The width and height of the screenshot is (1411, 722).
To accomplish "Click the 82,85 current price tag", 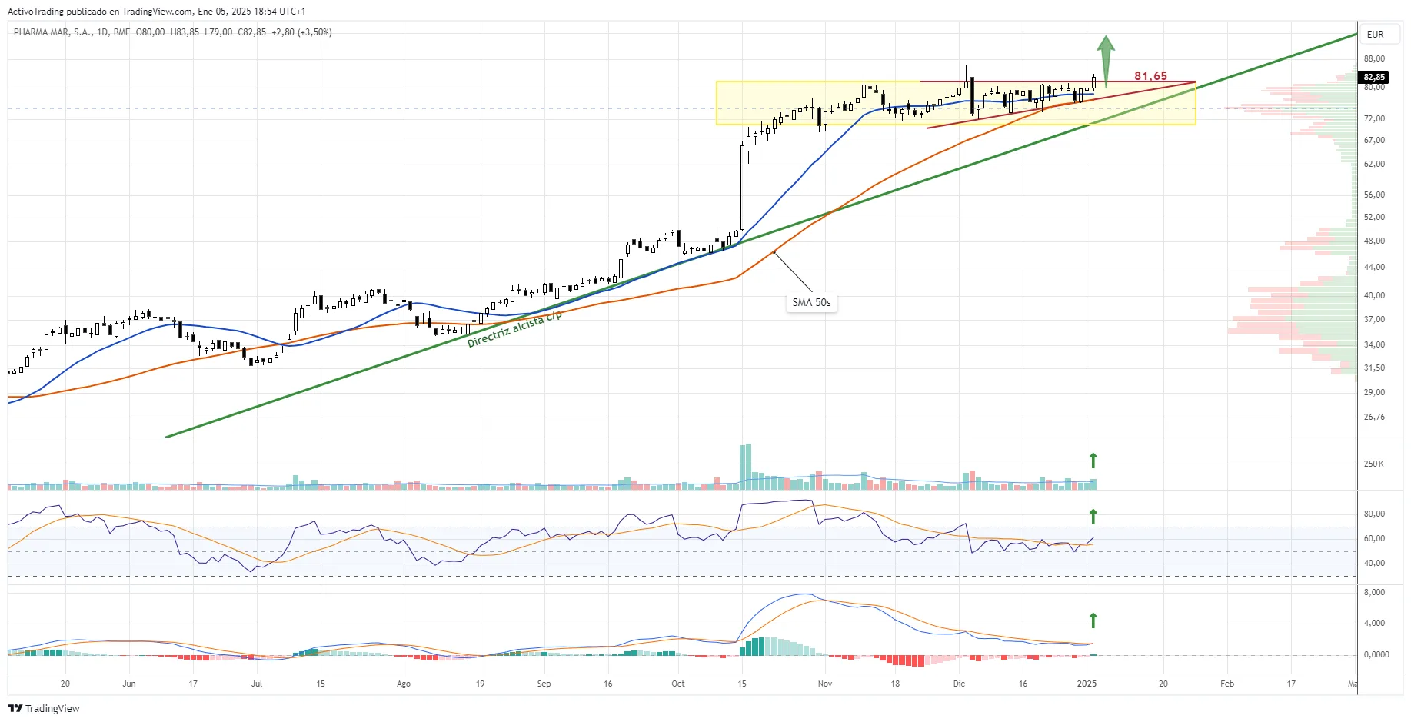I will pos(1374,77).
